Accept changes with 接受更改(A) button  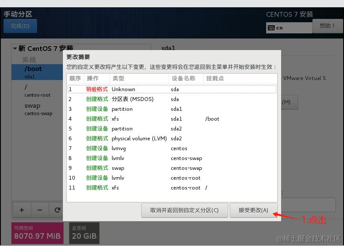(253, 210)
